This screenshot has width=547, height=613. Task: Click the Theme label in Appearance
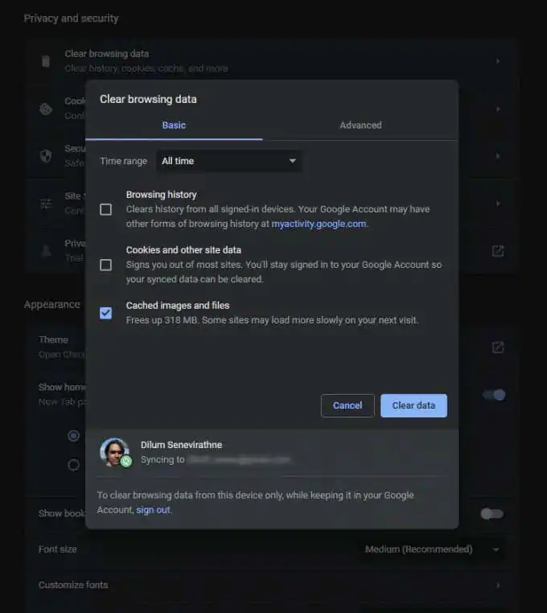53,339
